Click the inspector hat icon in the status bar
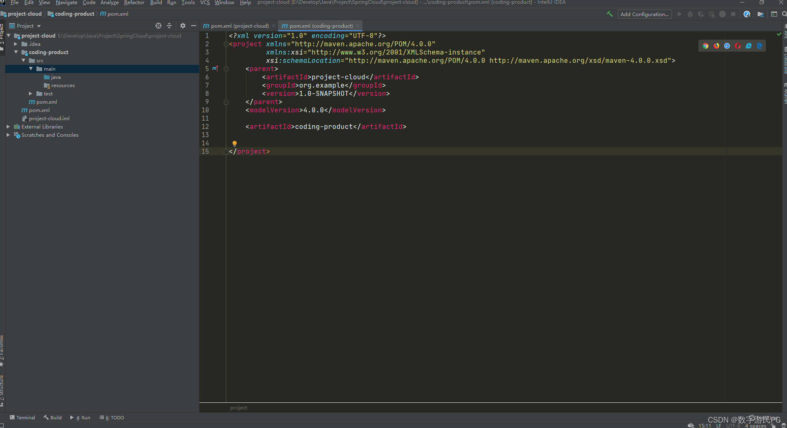The width and height of the screenshot is (787, 428). [783, 426]
